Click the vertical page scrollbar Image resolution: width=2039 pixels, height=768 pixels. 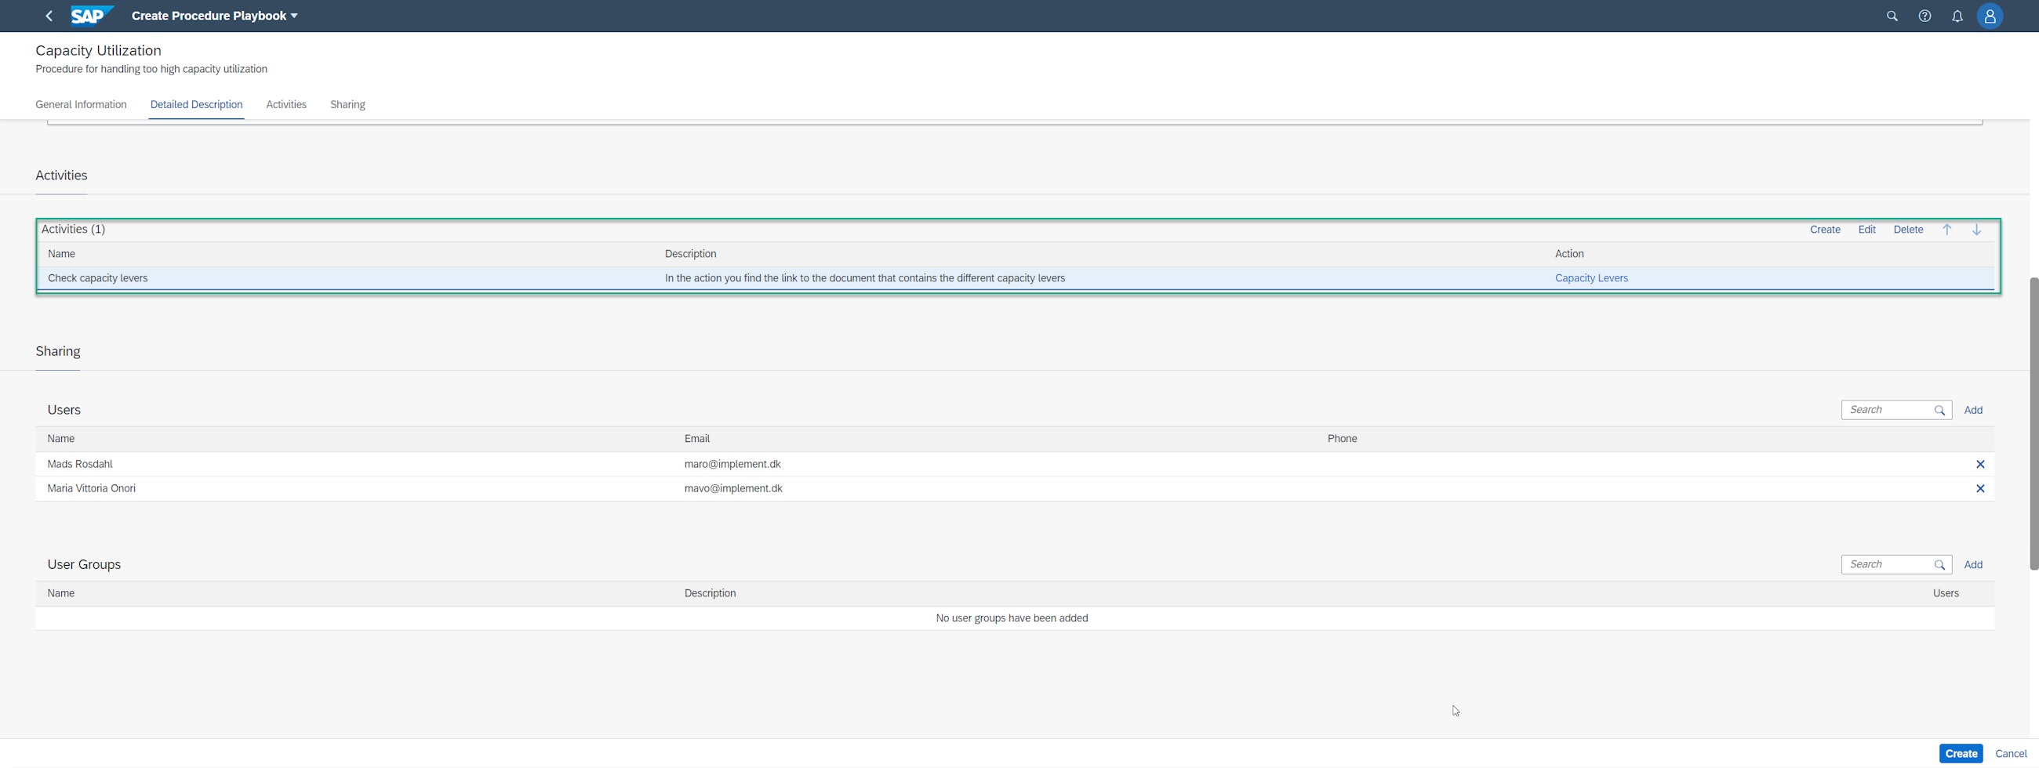2033,423
